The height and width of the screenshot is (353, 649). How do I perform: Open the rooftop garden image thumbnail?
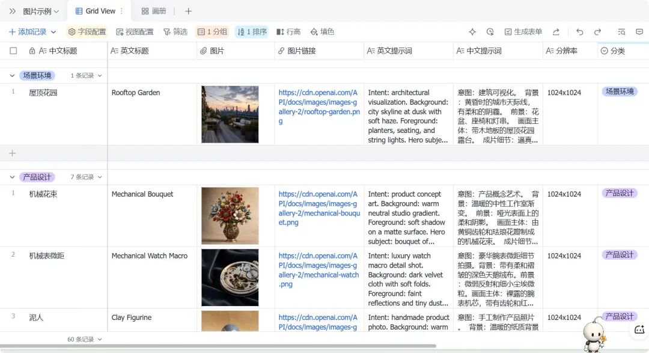[x=230, y=114]
